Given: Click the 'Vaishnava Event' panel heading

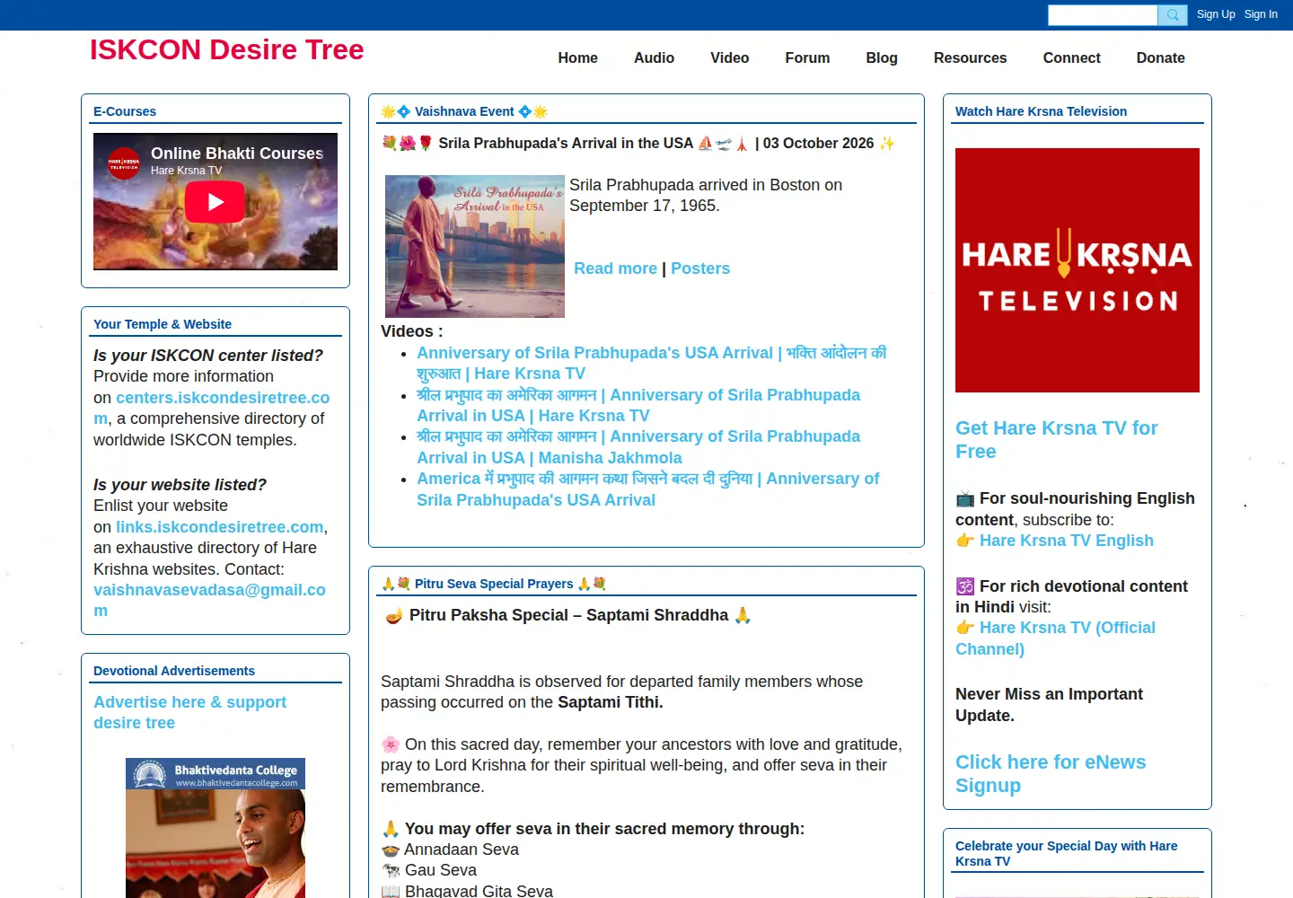Looking at the screenshot, I should 464,111.
